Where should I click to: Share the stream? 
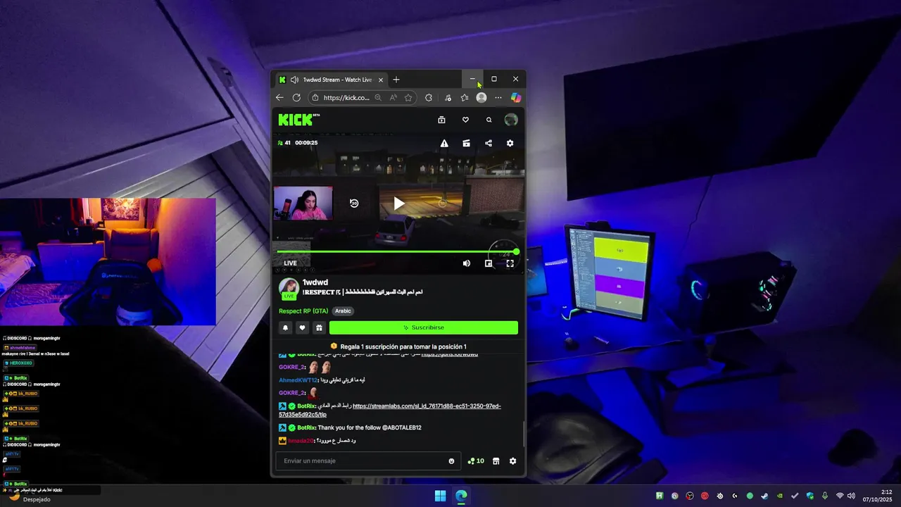click(489, 143)
